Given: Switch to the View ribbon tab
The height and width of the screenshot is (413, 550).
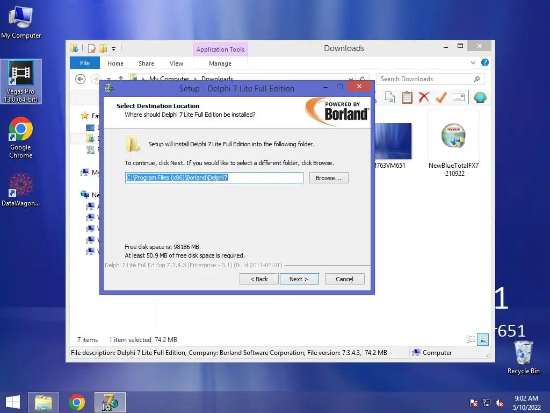Looking at the screenshot, I should click(176, 63).
